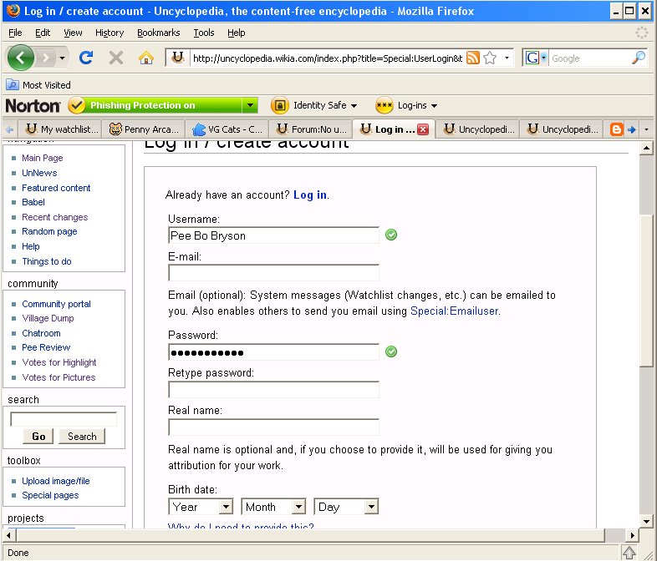Screen dimensions: 657x561
Task: Click the Real name field
Action: point(273,427)
